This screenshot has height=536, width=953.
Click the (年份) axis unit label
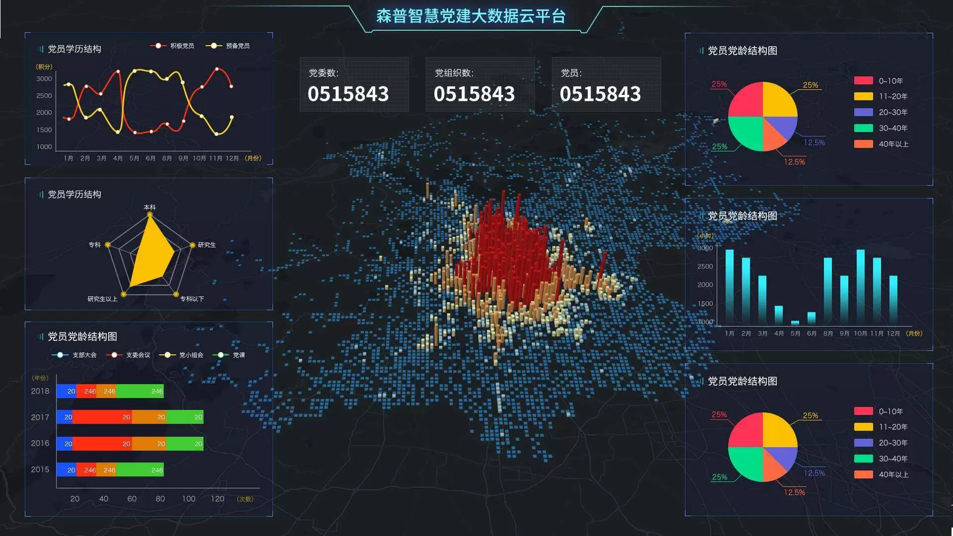point(41,378)
